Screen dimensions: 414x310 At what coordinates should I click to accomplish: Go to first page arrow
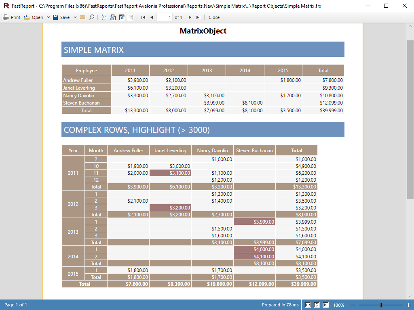143,17
